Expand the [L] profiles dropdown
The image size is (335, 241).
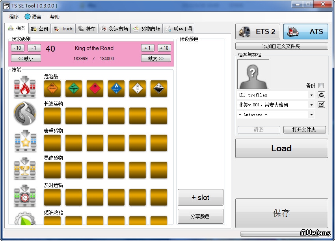(x=311, y=95)
